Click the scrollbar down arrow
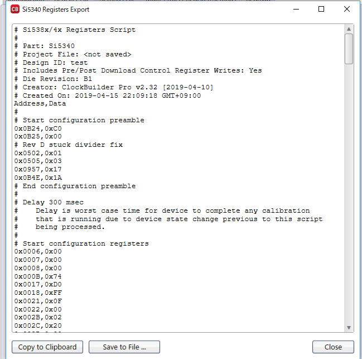 tap(349, 327)
